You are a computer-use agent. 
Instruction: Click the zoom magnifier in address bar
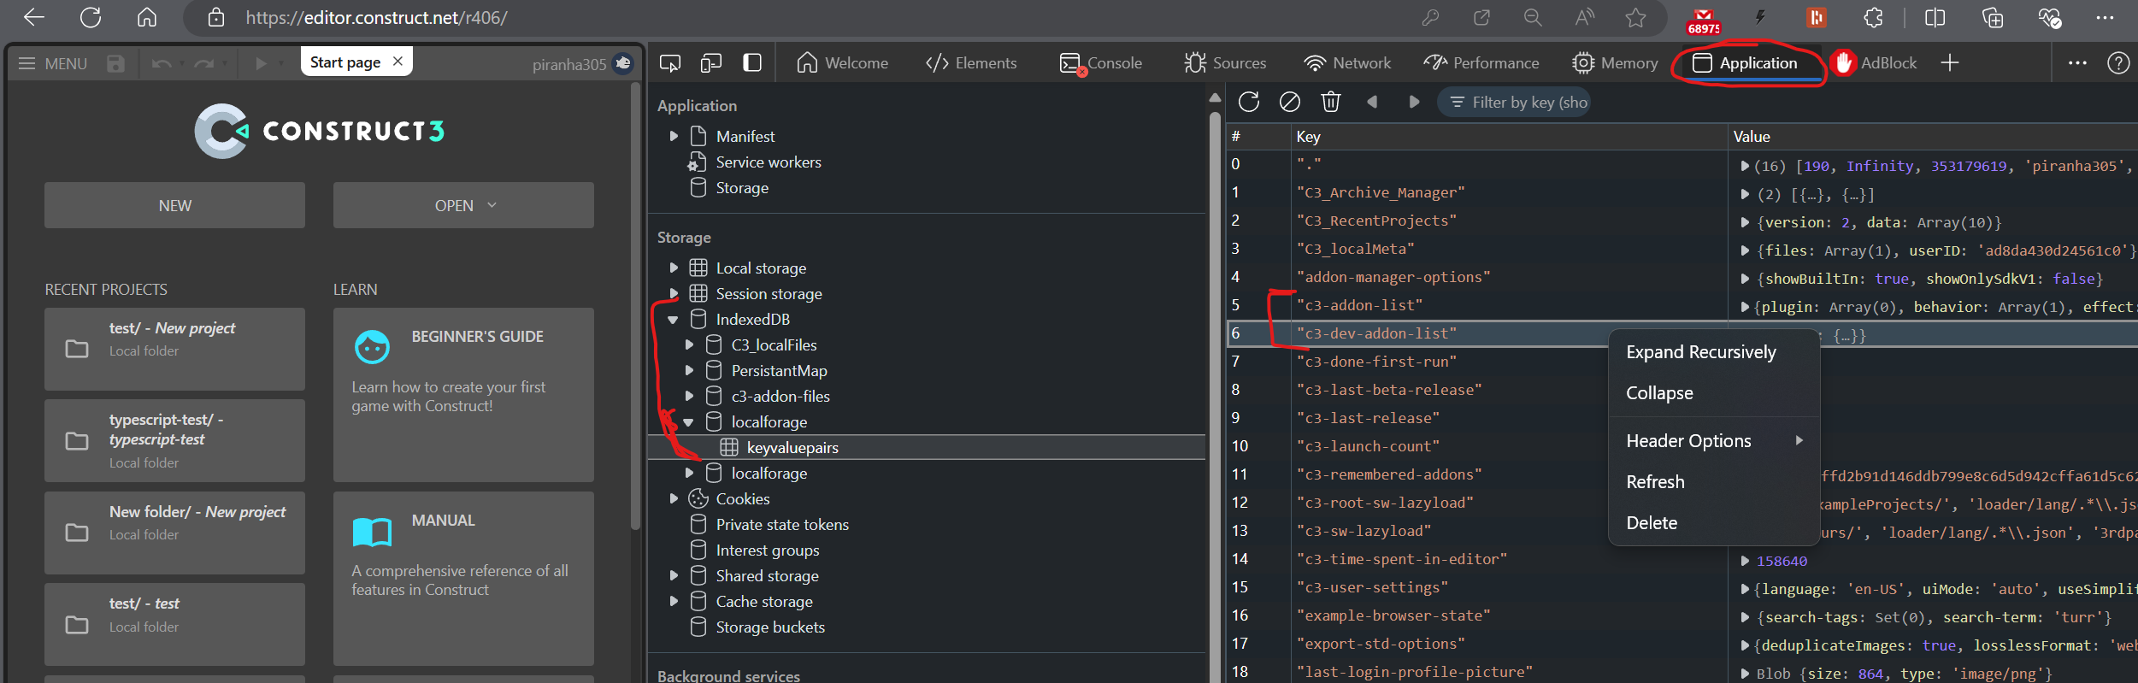point(1533,17)
